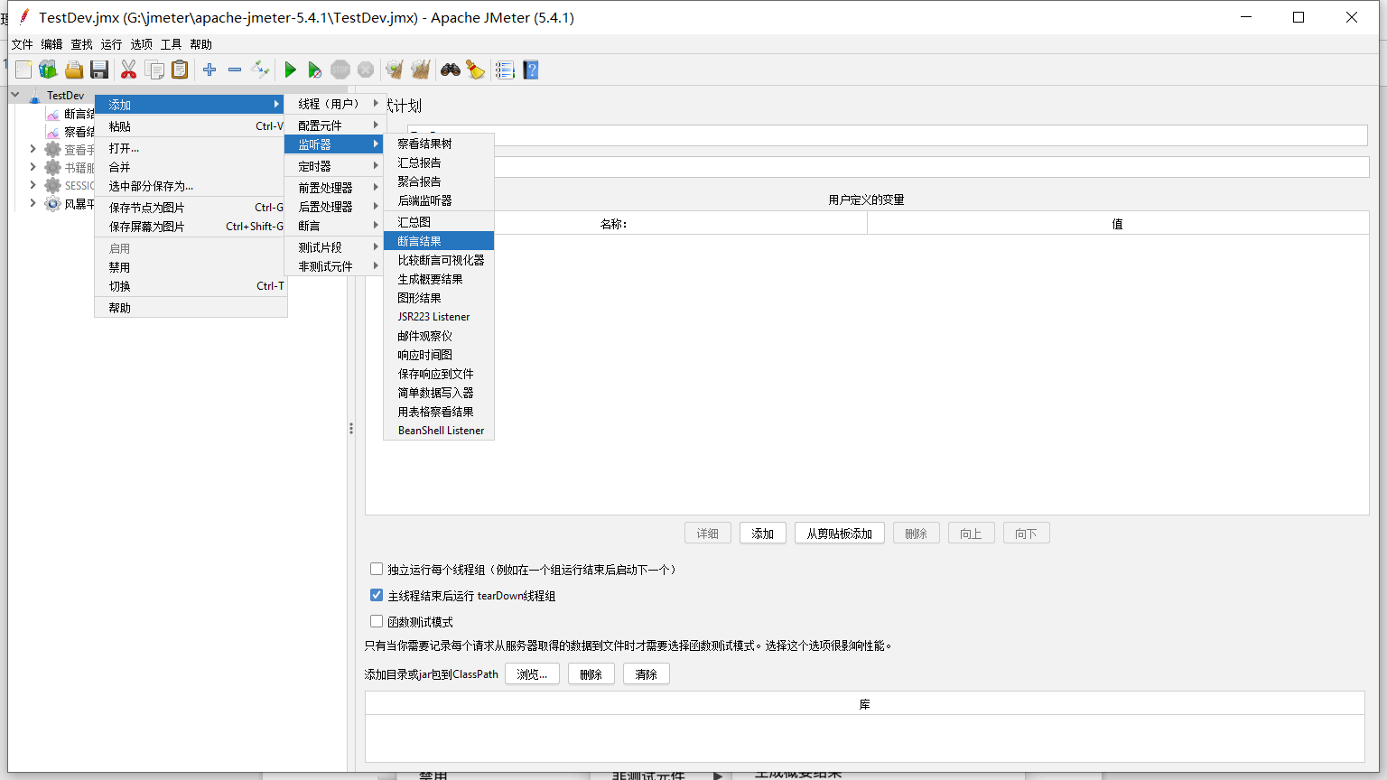The height and width of the screenshot is (780, 1387).
Task: Uncheck 主线程结束后运行 tearDown线程组
Action: pyautogui.click(x=377, y=596)
